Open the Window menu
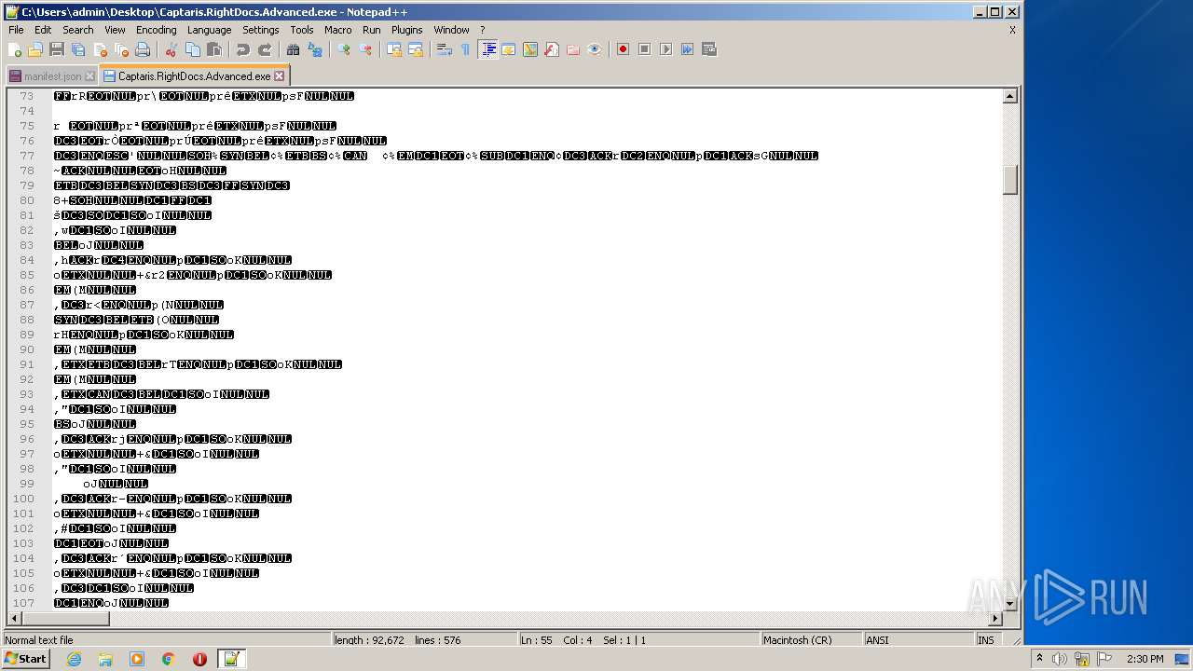1193x671 pixels. click(x=451, y=30)
